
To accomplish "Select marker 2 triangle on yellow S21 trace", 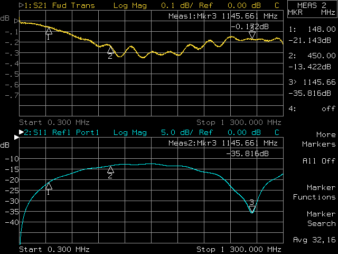I will pos(110,50).
